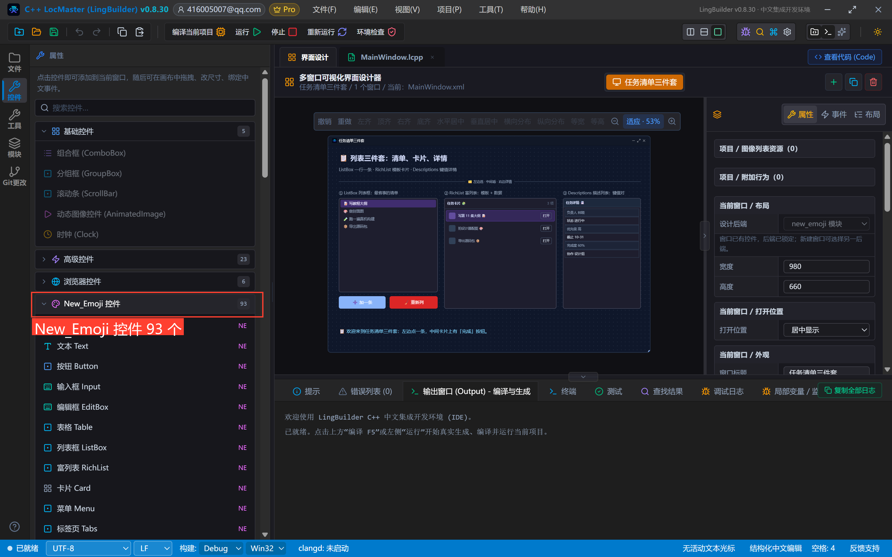The height and width of the screenshot is (557, 892).
Task: Click the layers icon in property panel
Action: pyautogui.click(x=717, y=114)
